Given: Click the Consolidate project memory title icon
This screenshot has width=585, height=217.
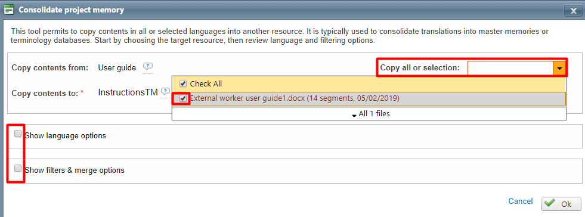Looking at the screenshot, I should click(9, 10).
